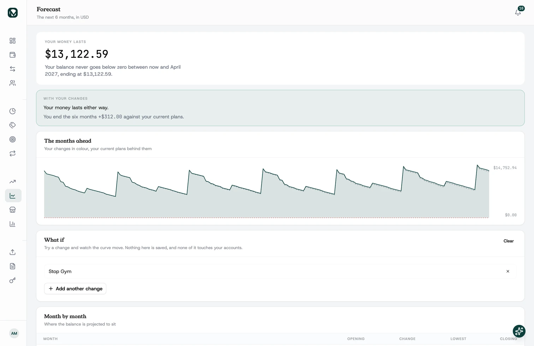Select the highlighted forecast line-chart icon
534x346 pixels.
pos(13,196)
